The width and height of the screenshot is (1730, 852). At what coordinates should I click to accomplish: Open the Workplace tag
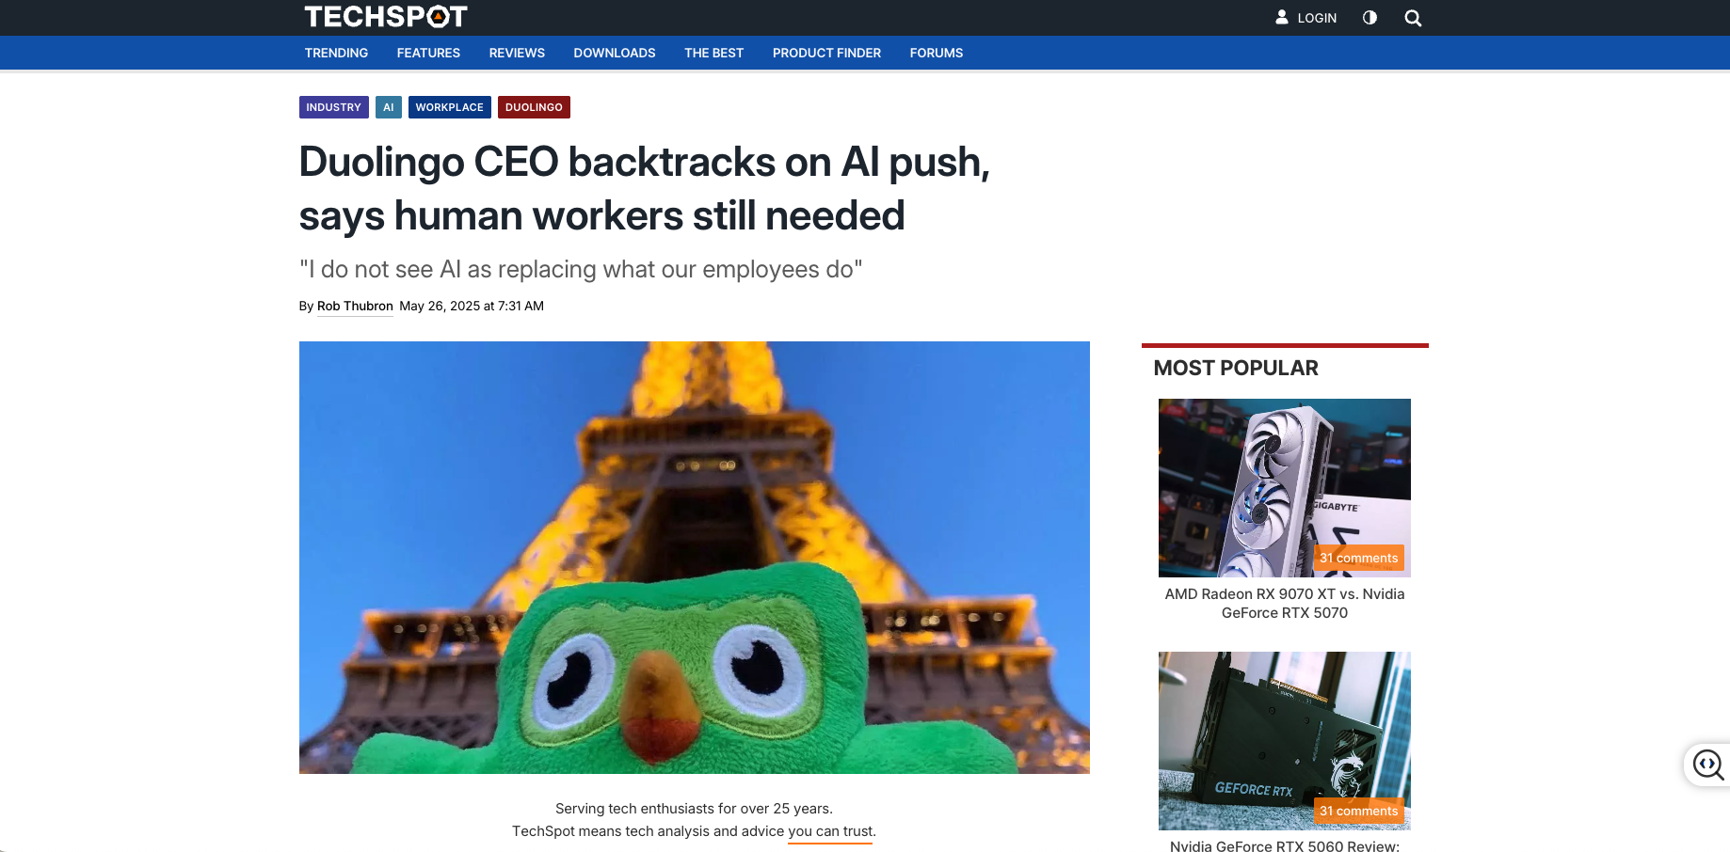click(449, 107)
